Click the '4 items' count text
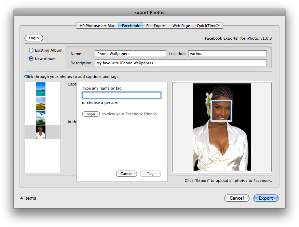Viewport: 299px width, 227px height. coord(28,198)
